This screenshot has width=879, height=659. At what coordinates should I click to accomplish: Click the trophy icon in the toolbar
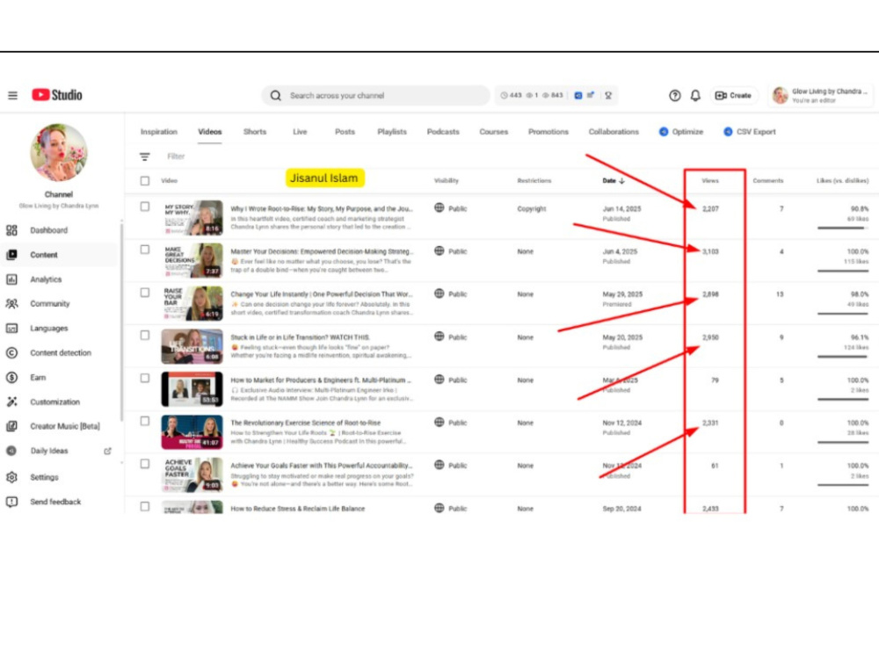coord(608,95)
